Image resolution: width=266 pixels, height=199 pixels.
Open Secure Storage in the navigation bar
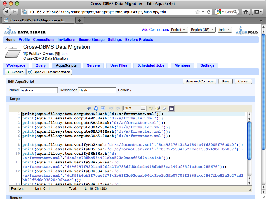click(x=92, y=40)
